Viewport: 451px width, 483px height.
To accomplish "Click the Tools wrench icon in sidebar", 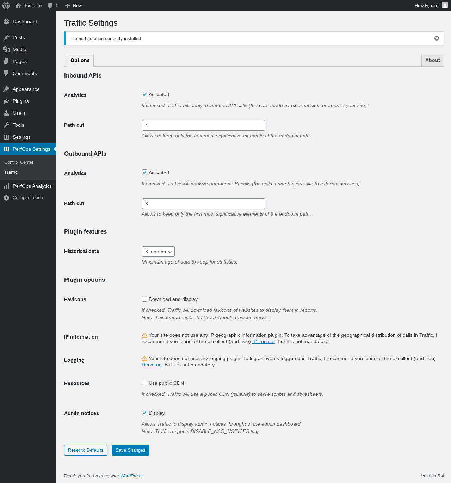I will pyautogui.click(x=6, y=125).
